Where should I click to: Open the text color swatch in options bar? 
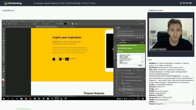tap(65, 24)
